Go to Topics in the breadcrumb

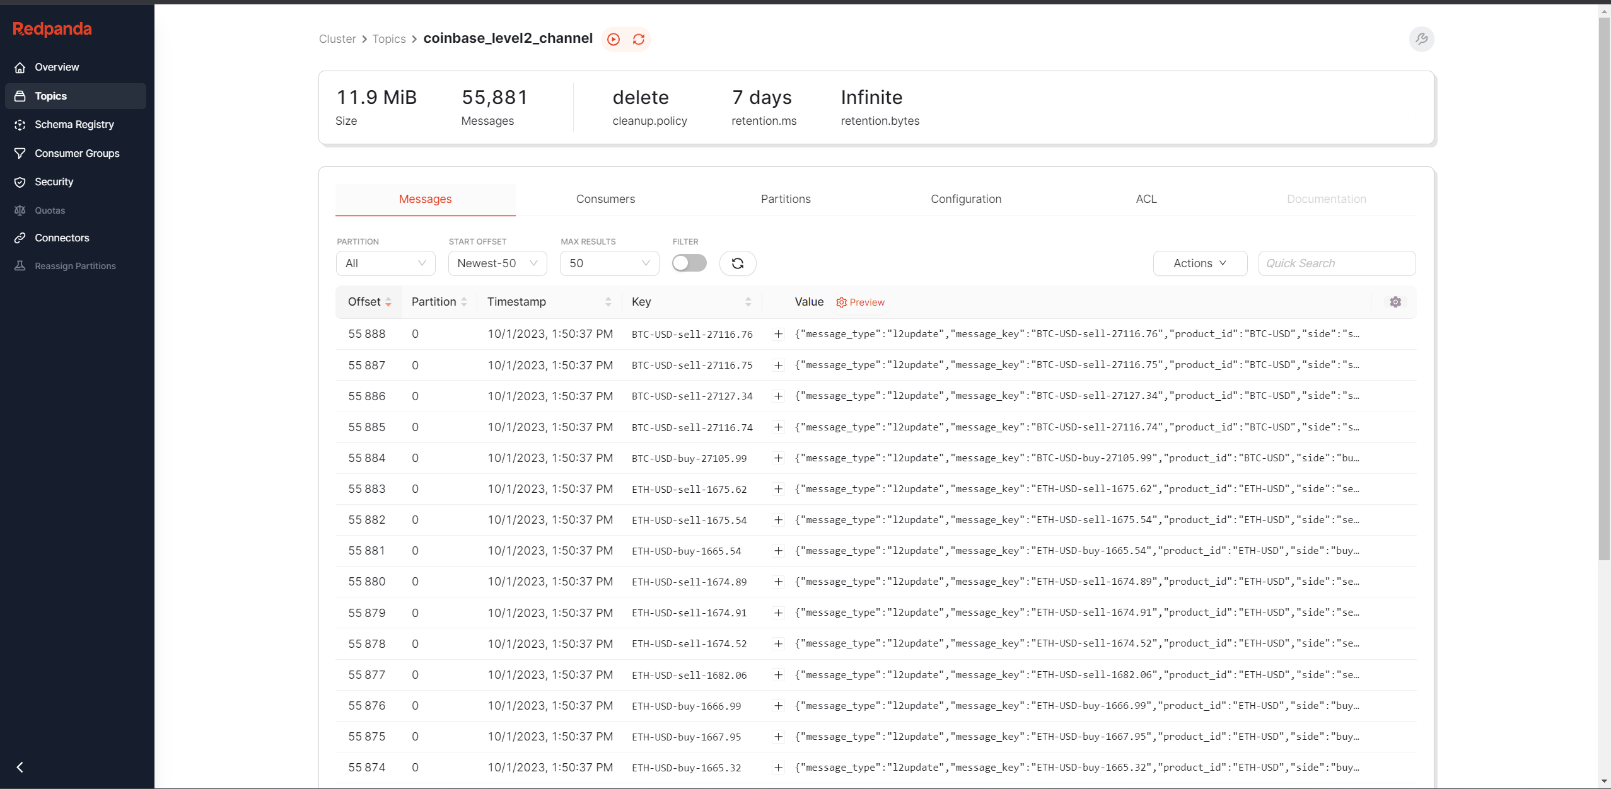tap(388, 39)
